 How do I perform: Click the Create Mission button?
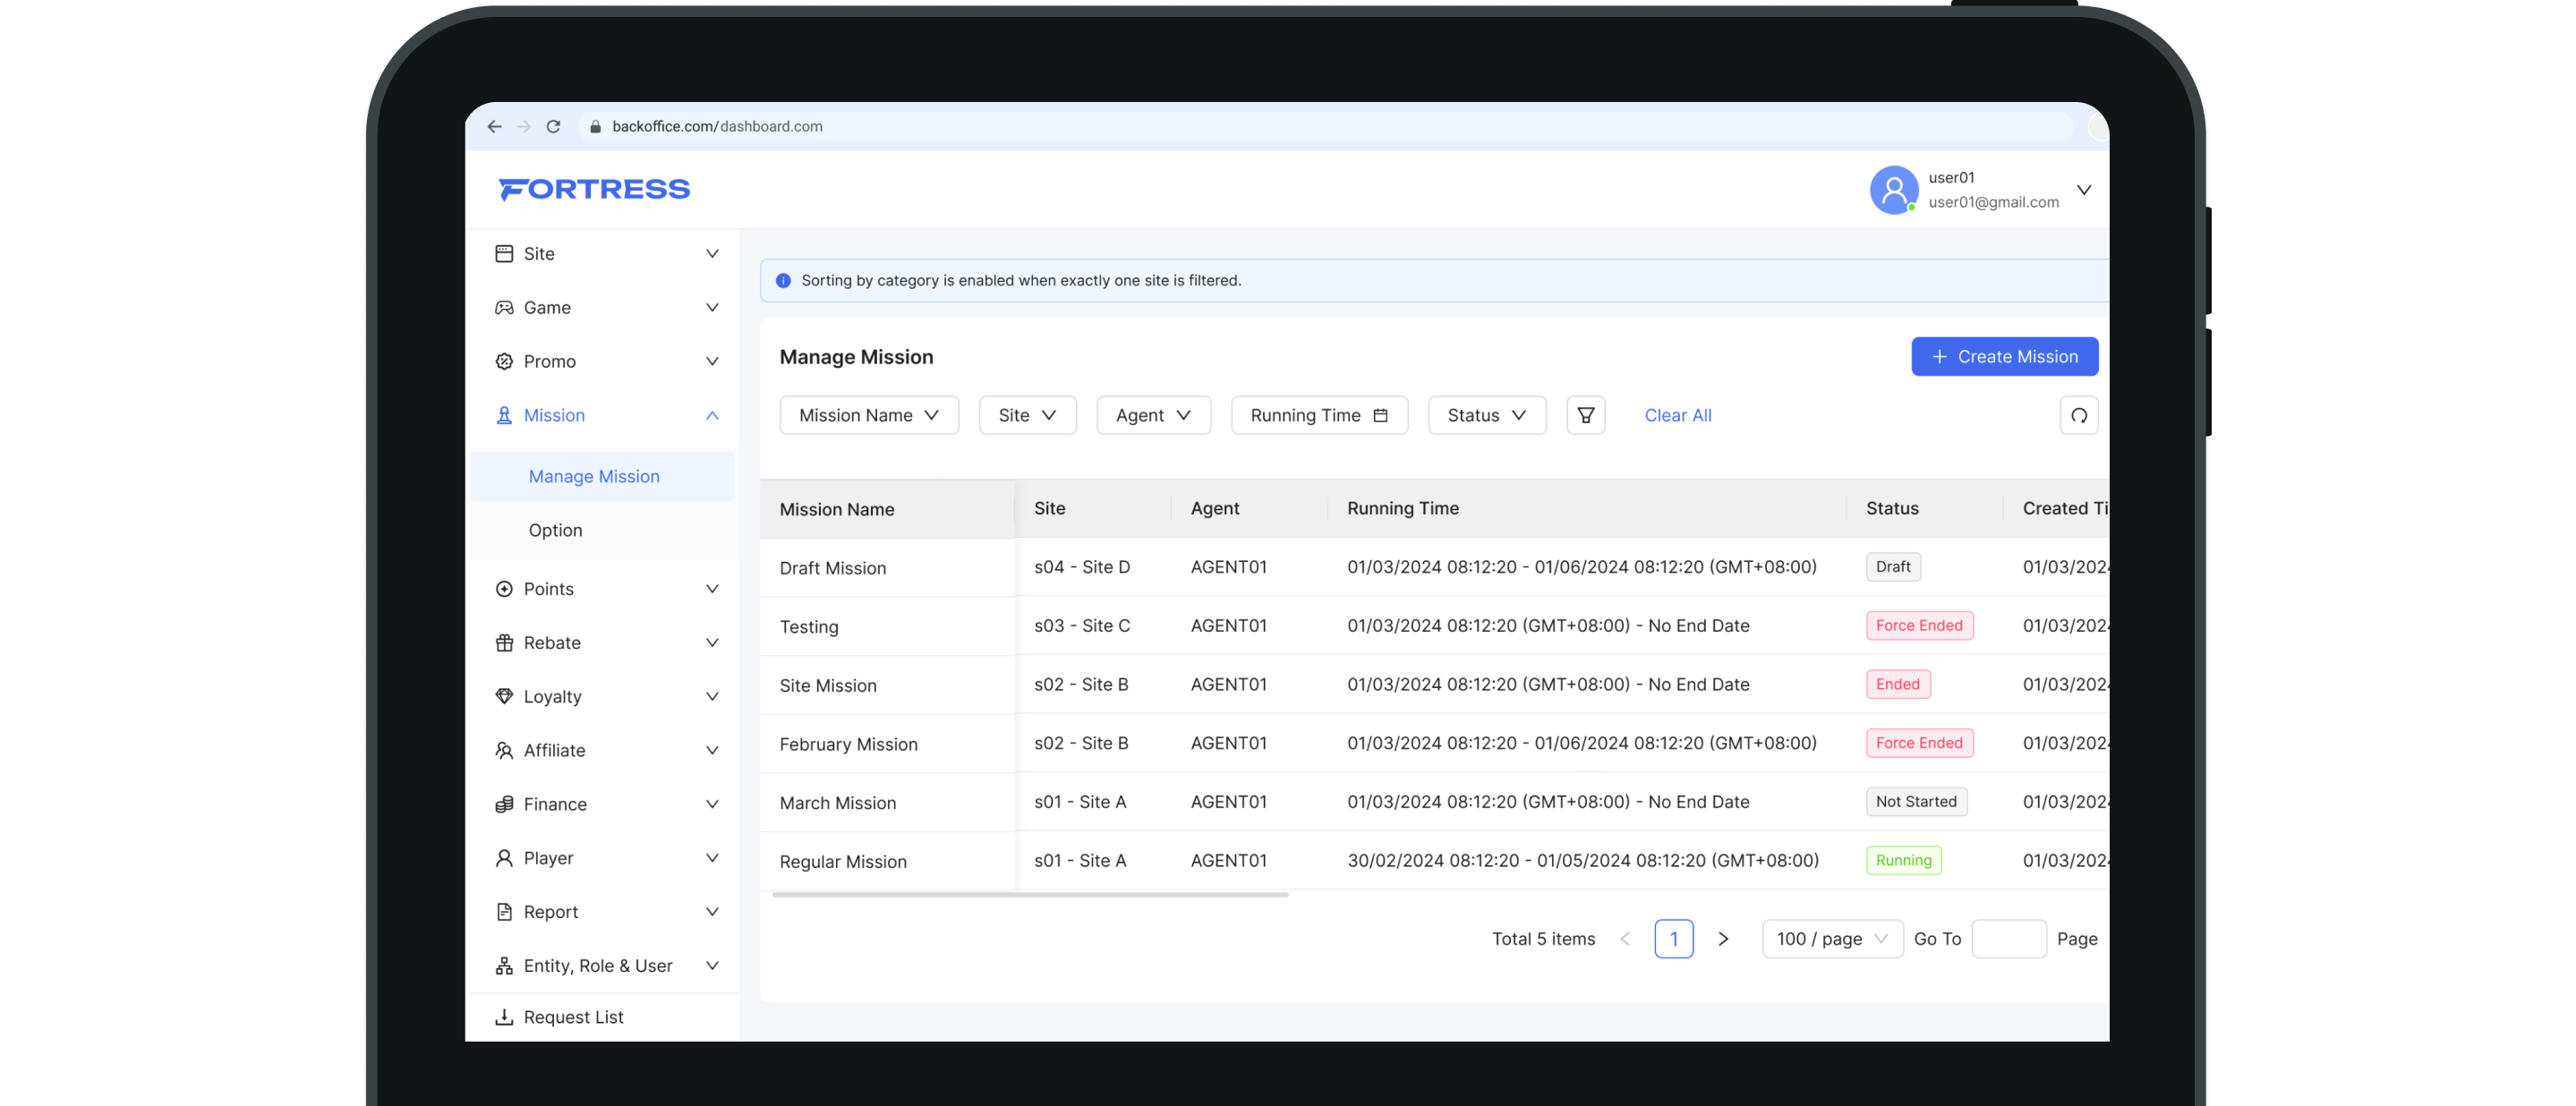2004,357
